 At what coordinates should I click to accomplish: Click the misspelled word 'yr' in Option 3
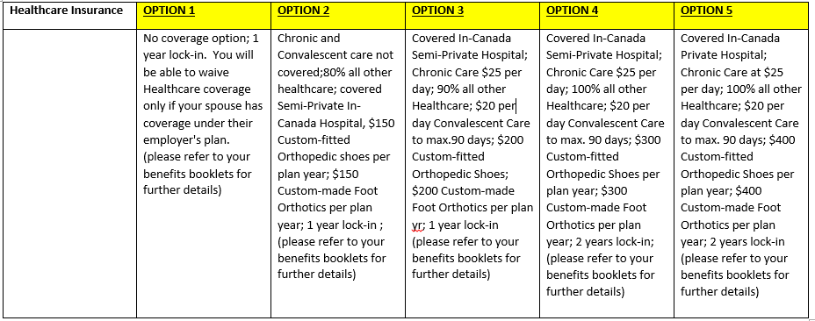pyautogui.click(x=417, y=225)
